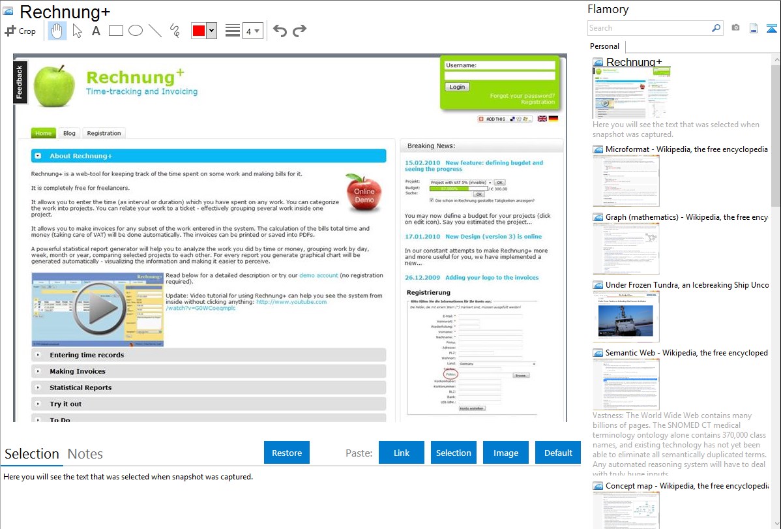Click the blue collapse panel icon
Screen dimensions: 781x529
(x=771, y=28)
